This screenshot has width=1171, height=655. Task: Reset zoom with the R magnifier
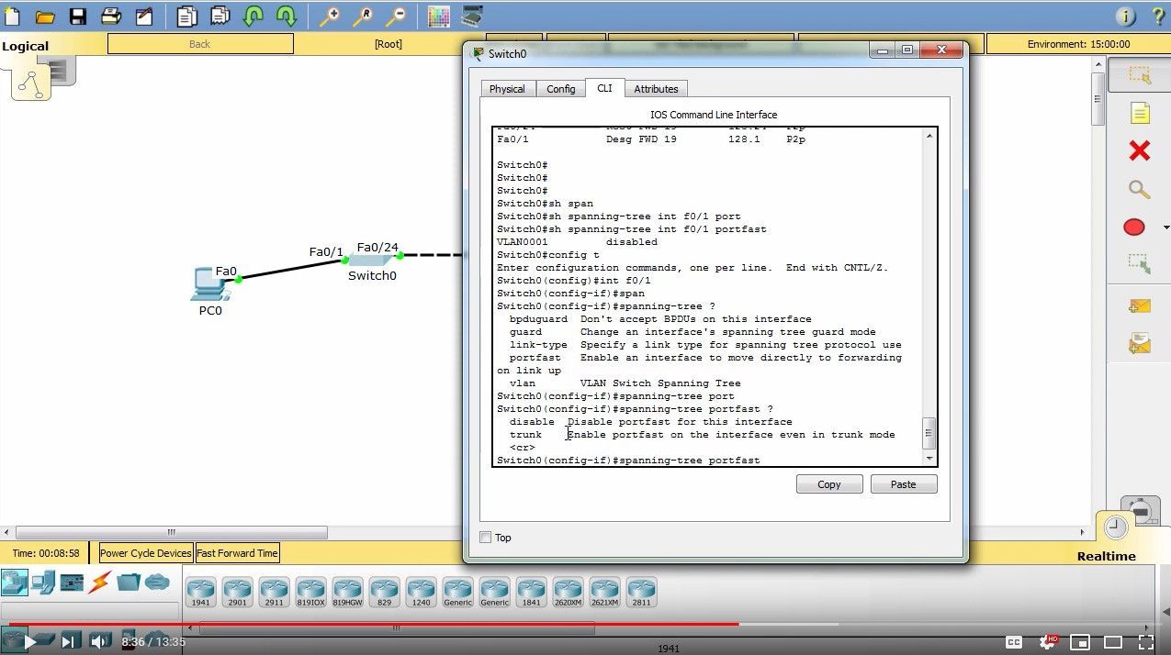(364, 17)
